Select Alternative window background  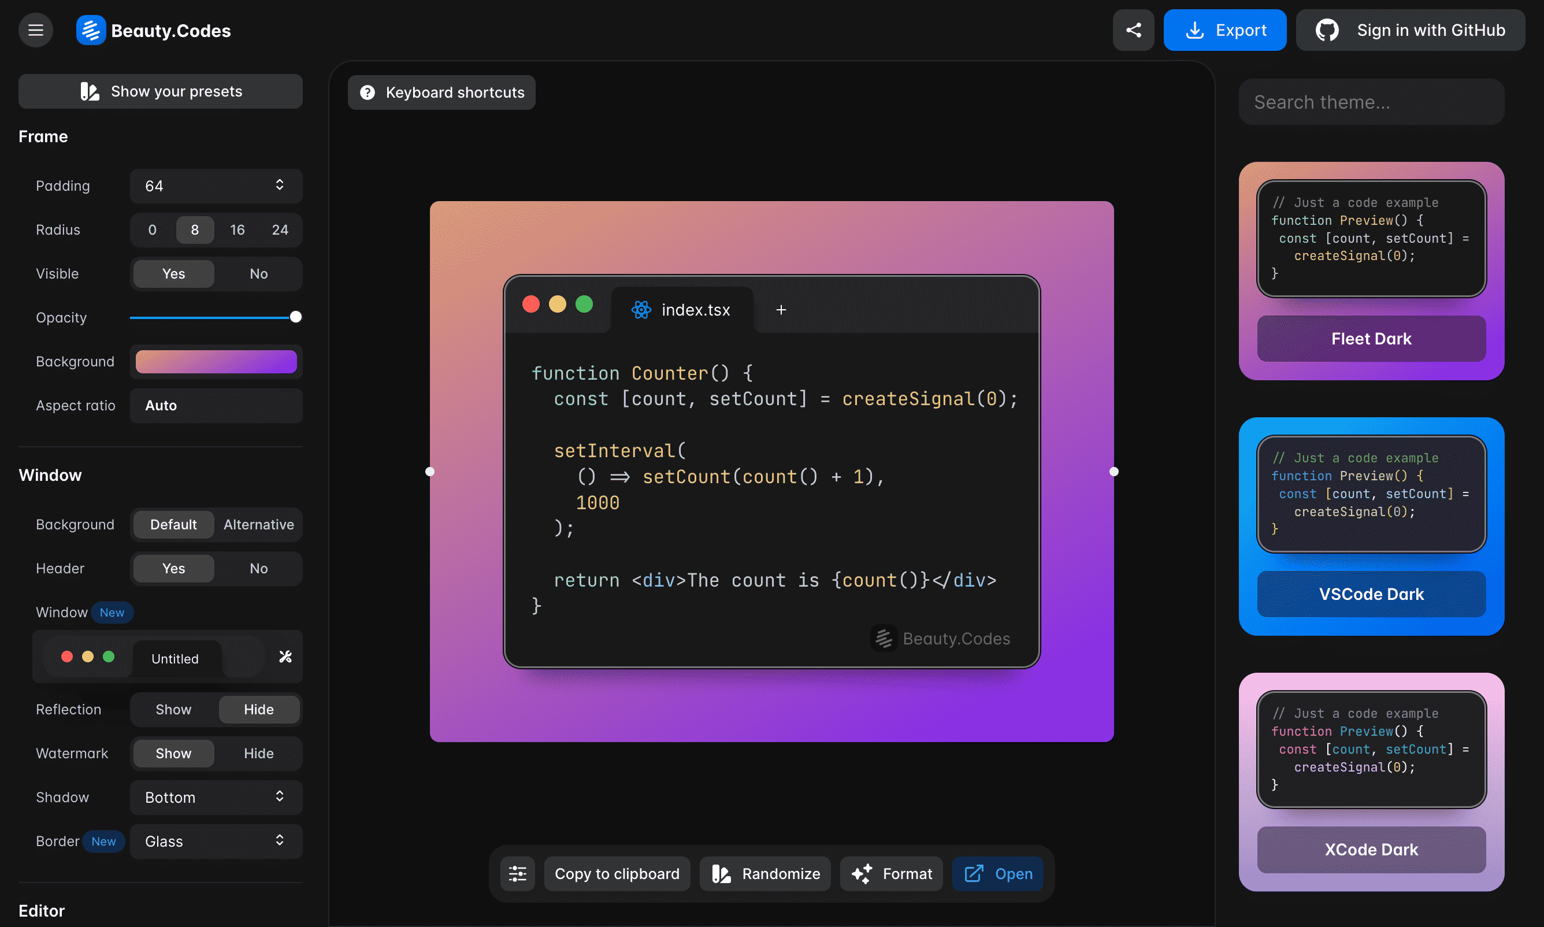258,525
